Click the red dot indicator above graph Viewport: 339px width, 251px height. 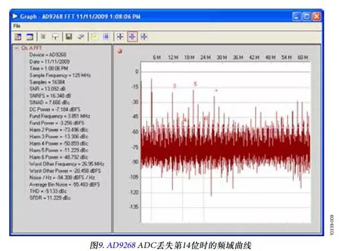[x=120, y=51]
